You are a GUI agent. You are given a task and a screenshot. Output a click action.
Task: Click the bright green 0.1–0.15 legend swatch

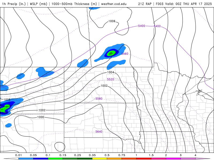pyautogui.click(x=55, y=159)
